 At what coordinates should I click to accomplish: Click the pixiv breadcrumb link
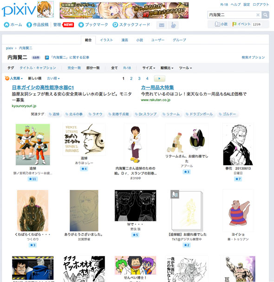pos(9,48)
